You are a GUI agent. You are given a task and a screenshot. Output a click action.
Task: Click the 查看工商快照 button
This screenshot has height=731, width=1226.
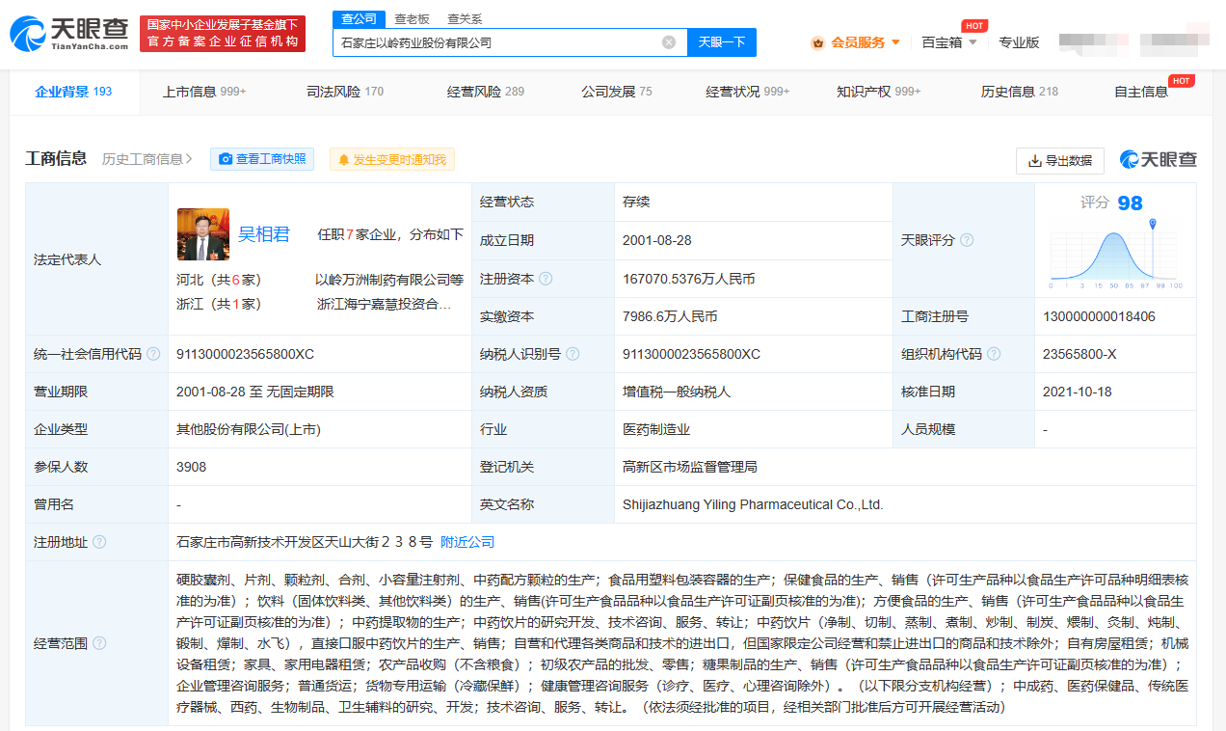point(262,159)
